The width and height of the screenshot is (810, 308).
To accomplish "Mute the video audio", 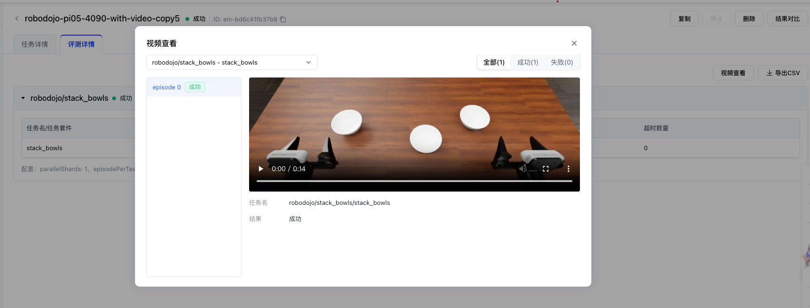I will (x=523, y=169).
